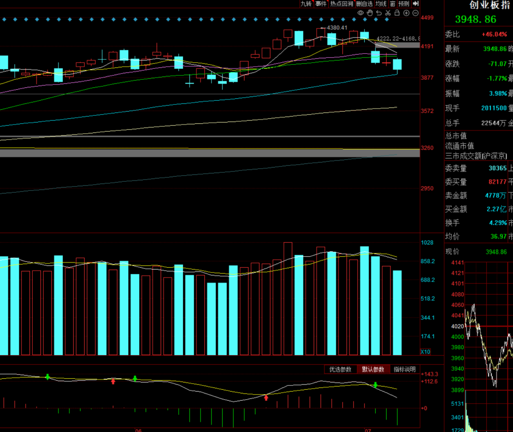Zoom out with the minus circle icon
This screenshot has height=432, width=513.
(x=416, y=13)
